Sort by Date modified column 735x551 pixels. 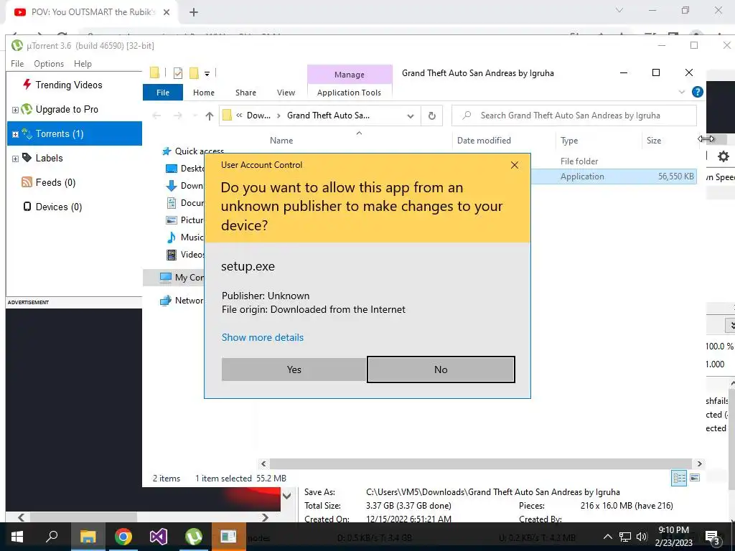pos(484,141)
